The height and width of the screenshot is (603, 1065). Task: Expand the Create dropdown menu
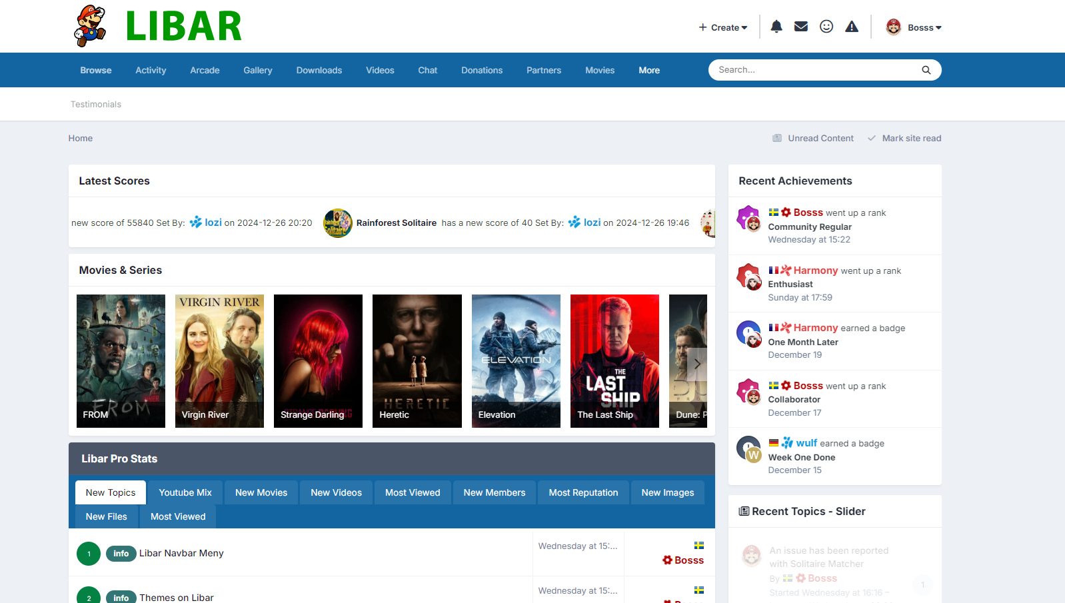click(x=723, y=27)
